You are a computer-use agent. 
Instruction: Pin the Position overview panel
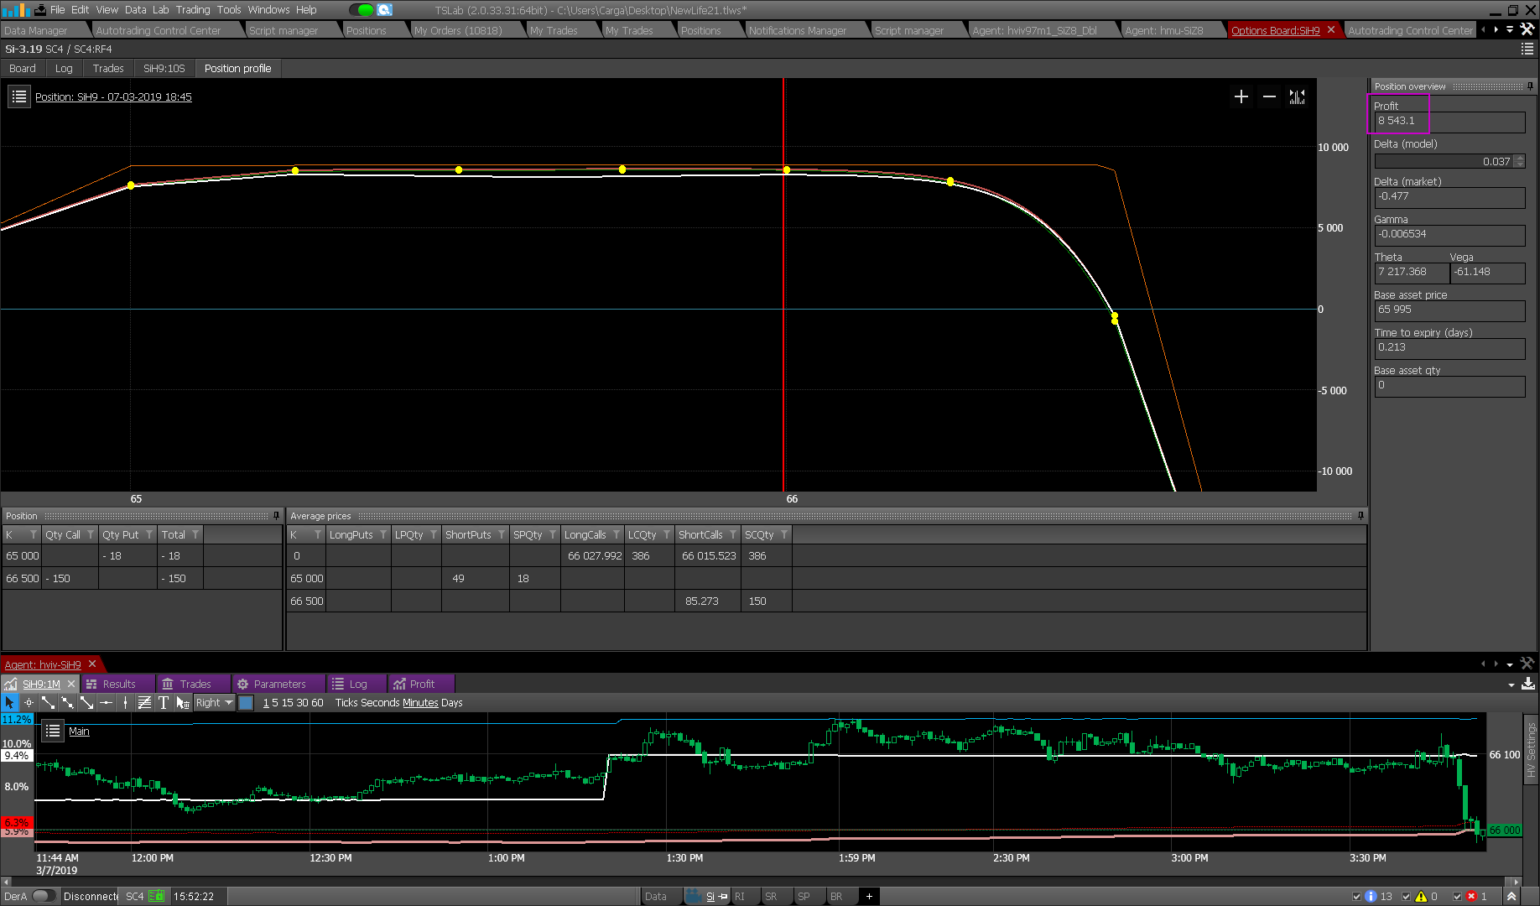pyautogui.click(x=1530, y=86)
